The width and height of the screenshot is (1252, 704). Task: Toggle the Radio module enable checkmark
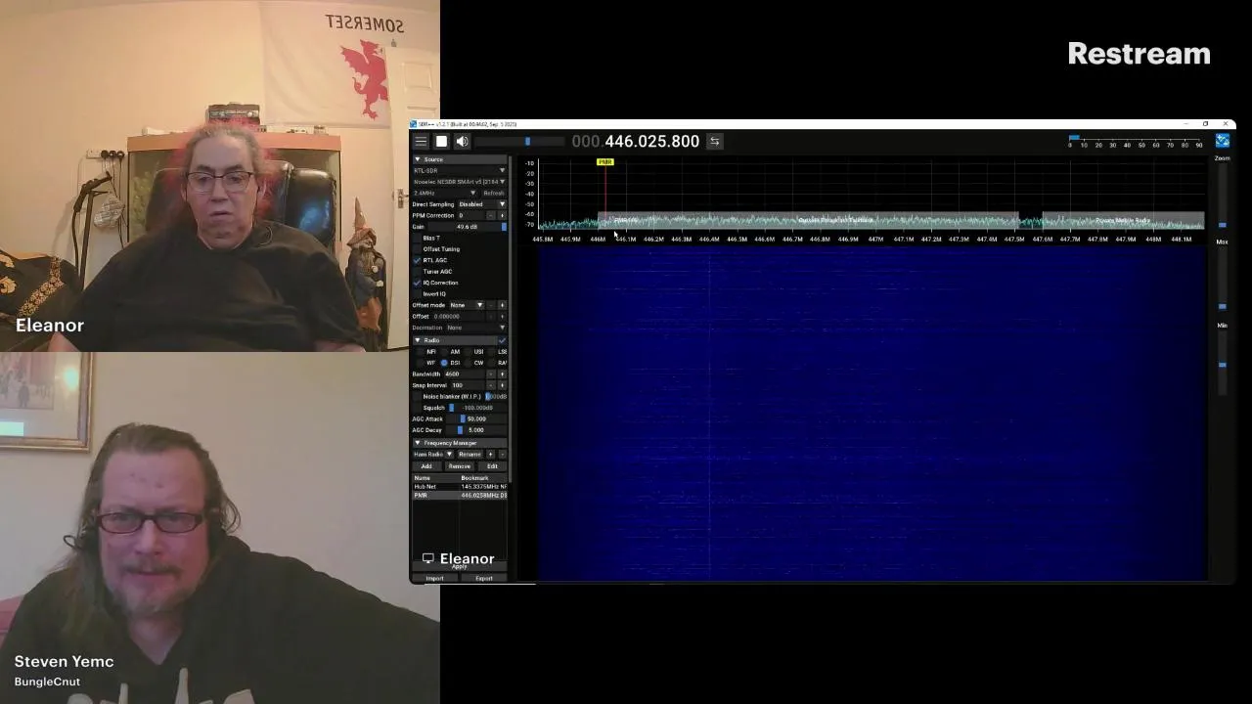[503, 340]
